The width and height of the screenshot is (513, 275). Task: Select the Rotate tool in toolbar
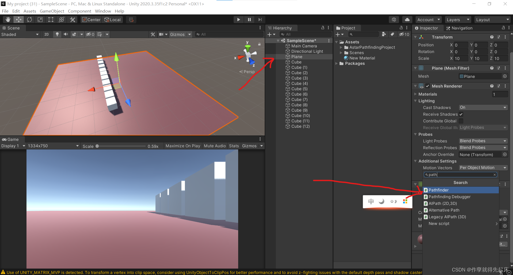(x=29, y=20)
